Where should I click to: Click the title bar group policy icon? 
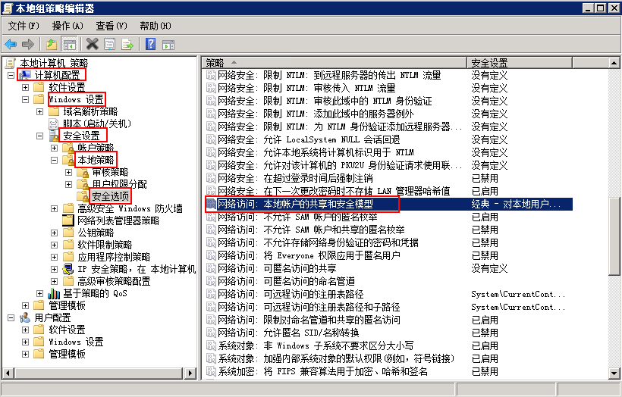[8, 8]
